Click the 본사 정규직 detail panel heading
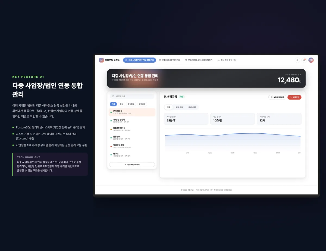The image size is (326, 251). 170,97
